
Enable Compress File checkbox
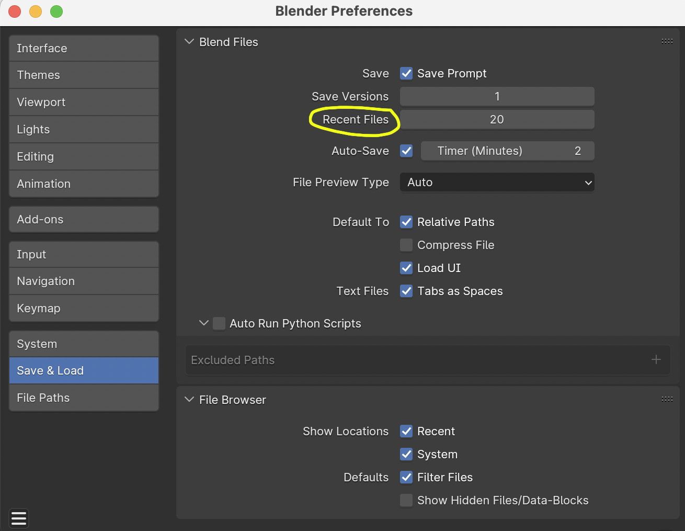tap(406, 245)
